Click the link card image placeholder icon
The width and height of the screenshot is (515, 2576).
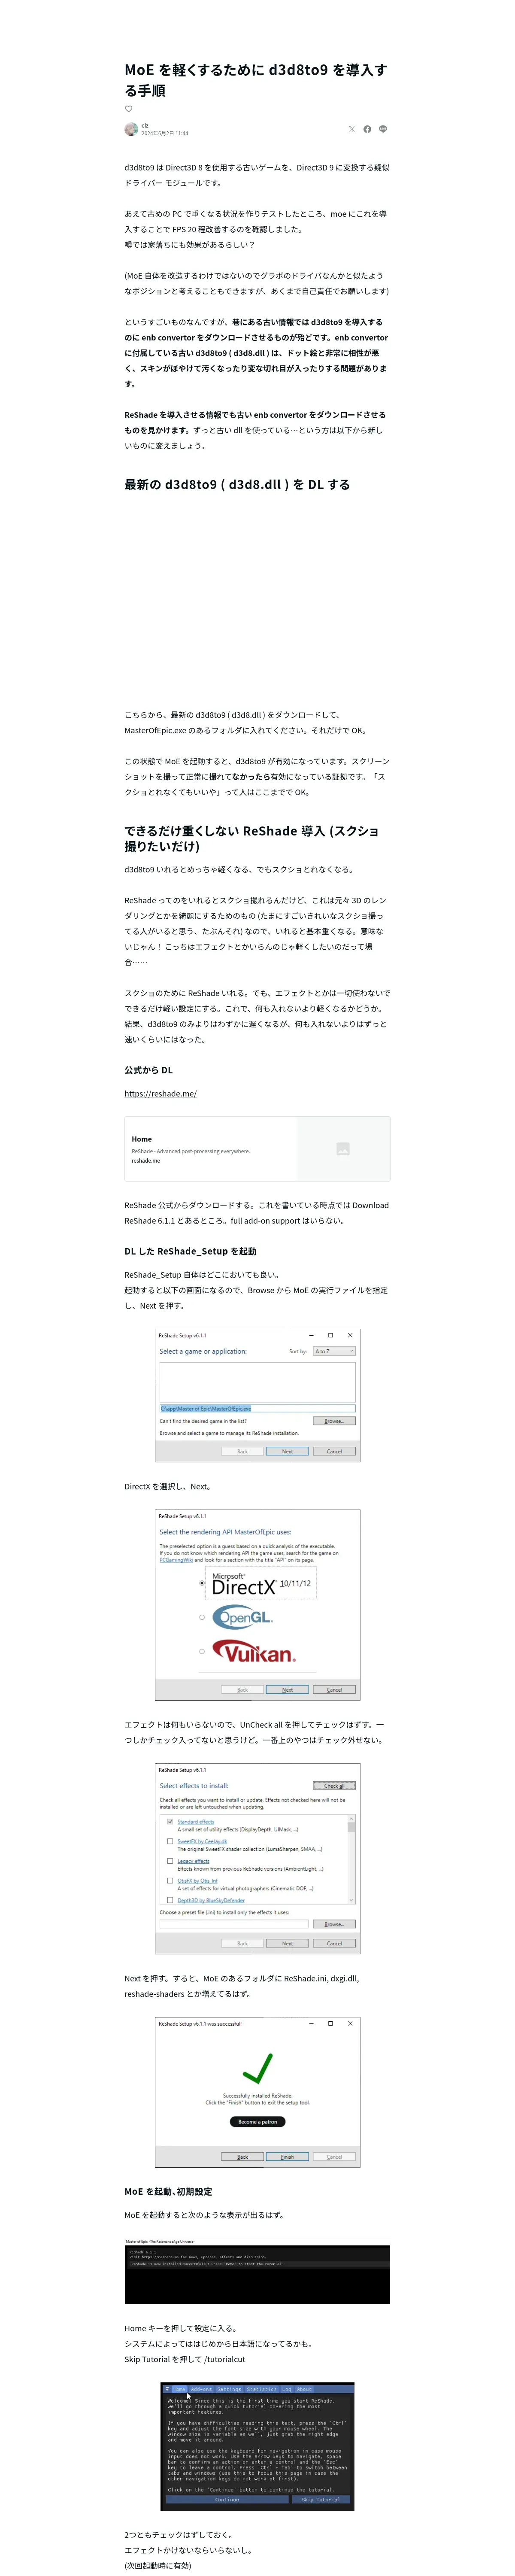(x=342, y=1149)
